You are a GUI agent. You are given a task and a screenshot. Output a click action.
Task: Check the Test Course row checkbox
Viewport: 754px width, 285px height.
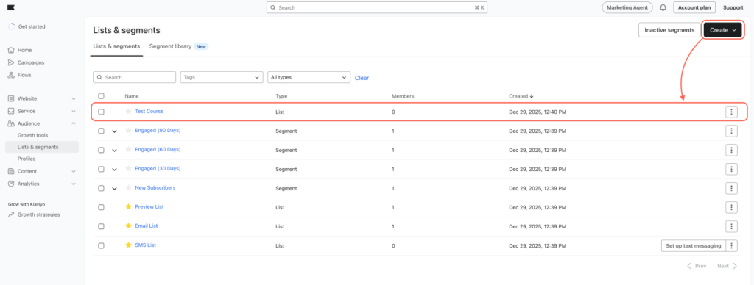click(x=101, y=112)
